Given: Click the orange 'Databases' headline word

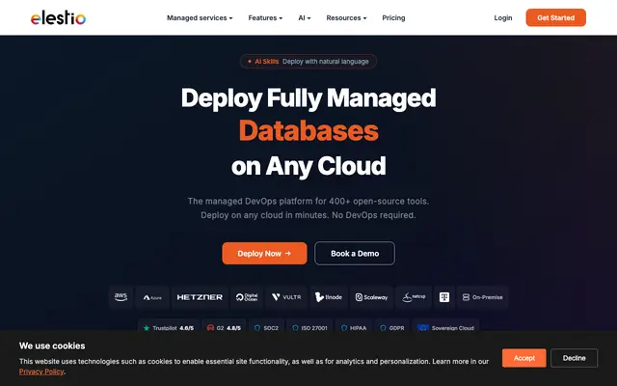Looking at the screenshot, I should pos(308,131).
